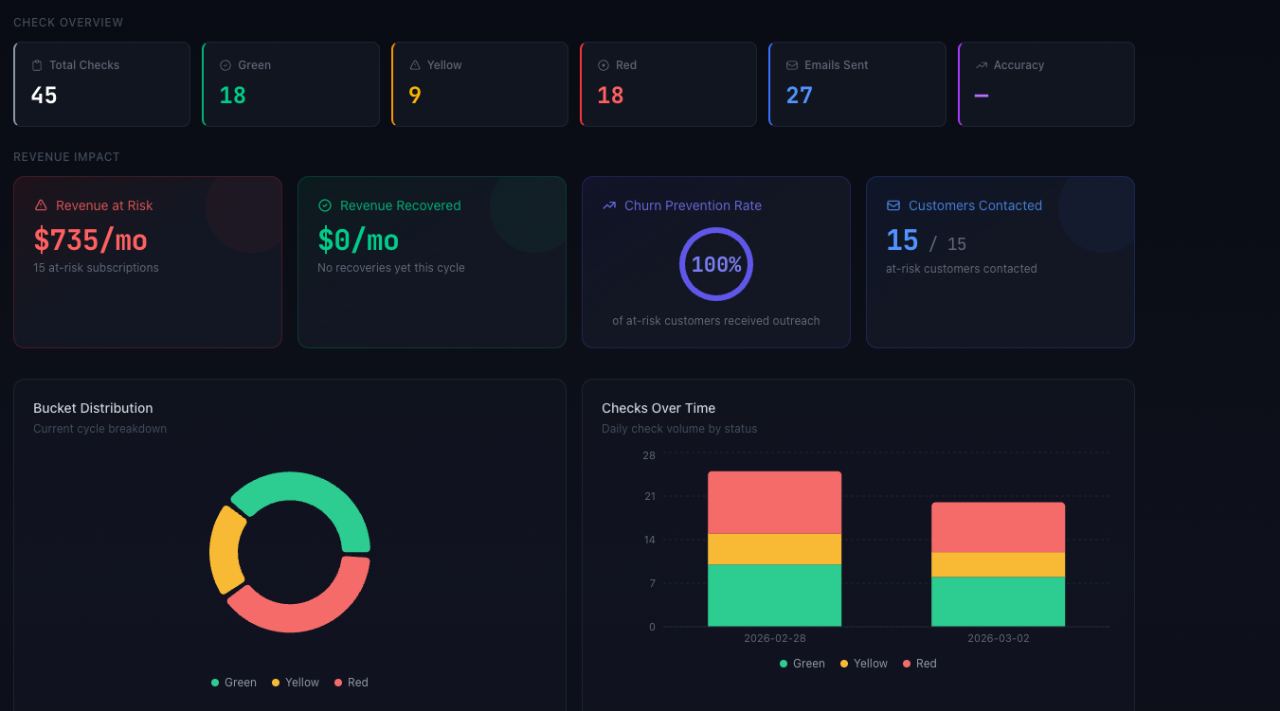Image resolution: width=1280 pixels, height=711 pixels.
Task: Click the 100% churn prevention progress ring
Action: coord(715,264)
